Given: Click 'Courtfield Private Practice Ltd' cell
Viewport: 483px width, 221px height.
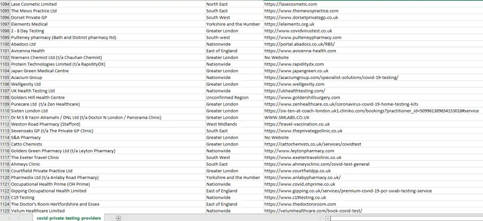Looking at the screenshot, I should (x=108, y=171).
